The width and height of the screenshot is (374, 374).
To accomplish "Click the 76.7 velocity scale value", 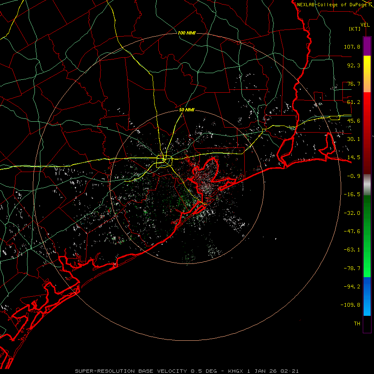I will pos(354,84).
